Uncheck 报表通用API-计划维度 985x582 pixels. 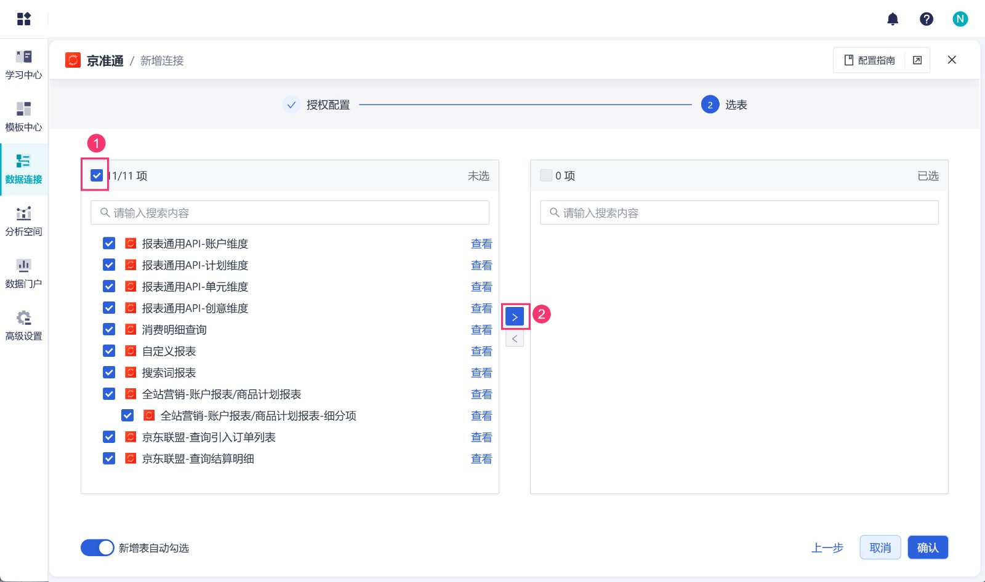(109, 265)
